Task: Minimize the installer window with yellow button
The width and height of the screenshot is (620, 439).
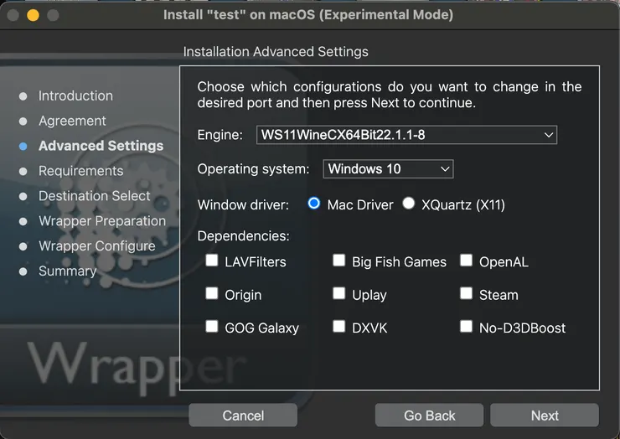Action: 33,15
